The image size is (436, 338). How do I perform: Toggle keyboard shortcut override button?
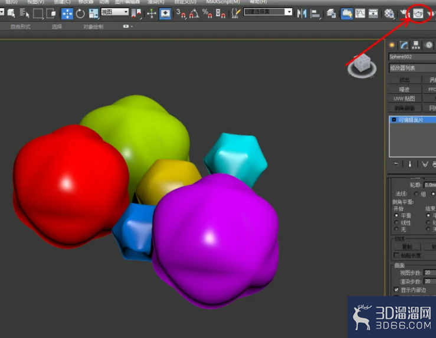pyautogui.click(x=165, y=14)
